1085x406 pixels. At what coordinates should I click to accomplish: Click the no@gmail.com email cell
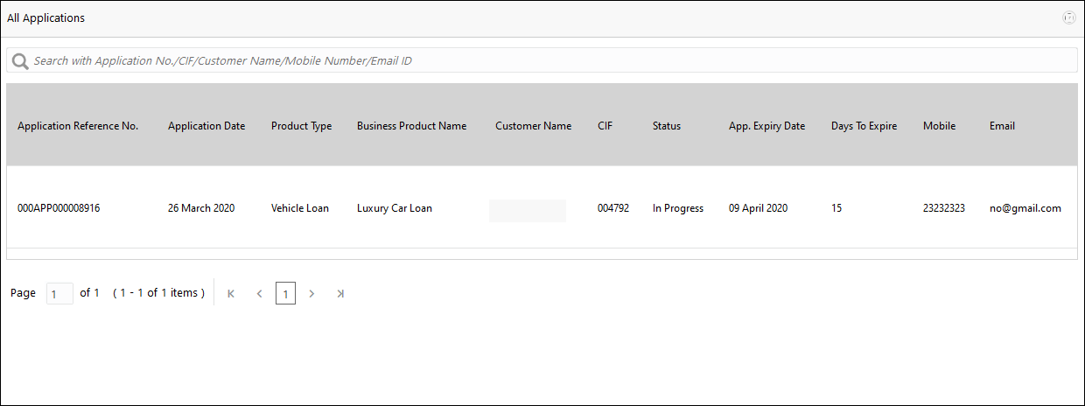[1025, 208]
